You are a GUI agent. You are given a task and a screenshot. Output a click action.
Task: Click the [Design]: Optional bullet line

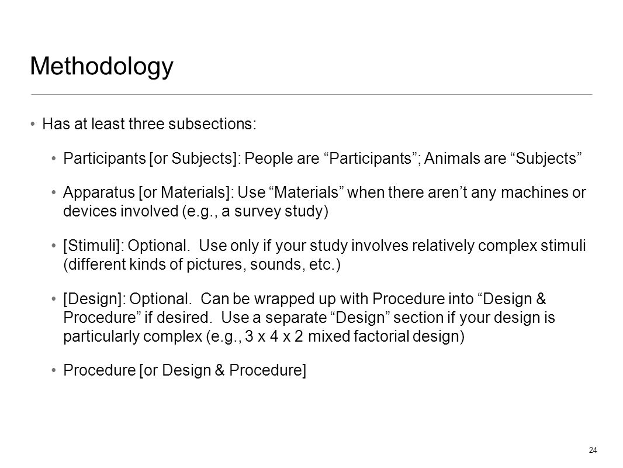304,298
